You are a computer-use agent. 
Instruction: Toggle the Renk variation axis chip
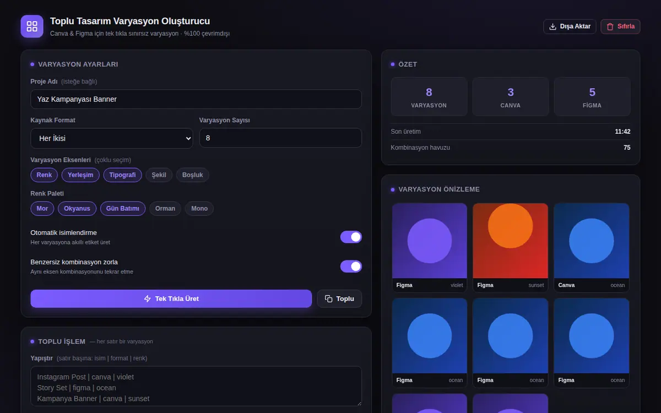point(44,175)
